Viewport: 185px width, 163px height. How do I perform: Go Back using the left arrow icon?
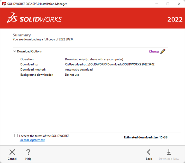pyautogui.click(x=149, y=152)
